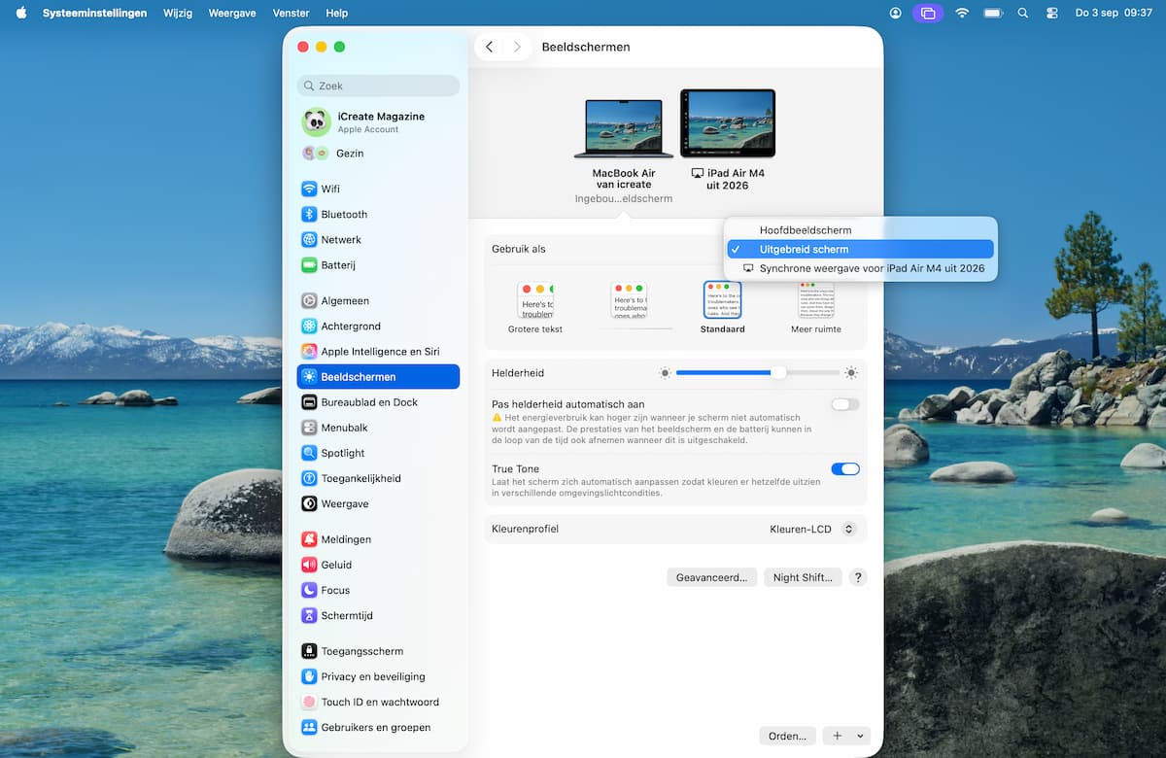Expand the add display chevron dropdown

coord(860,736)
